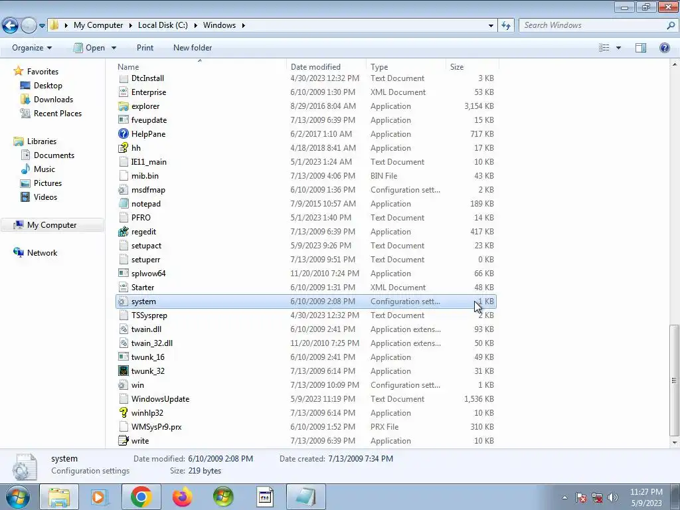Select the regedit application icon
Screen dimensions: 680x510
pyautogui.click(x=124, y=232)
